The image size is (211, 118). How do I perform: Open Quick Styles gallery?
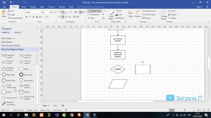pyautogui.click(x=111, y=15)
